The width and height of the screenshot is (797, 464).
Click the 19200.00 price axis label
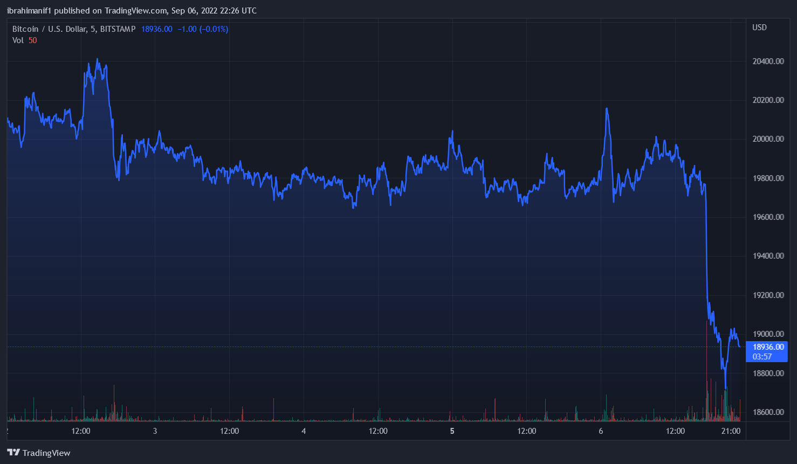click(768, 295)
